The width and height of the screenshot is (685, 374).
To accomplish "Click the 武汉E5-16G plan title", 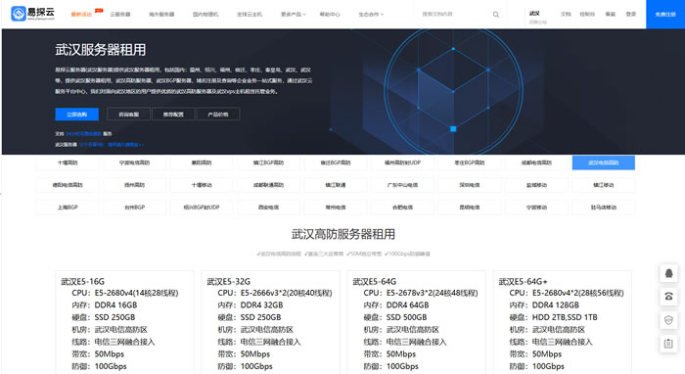I will pyautogui.click(x=82, y=281).
